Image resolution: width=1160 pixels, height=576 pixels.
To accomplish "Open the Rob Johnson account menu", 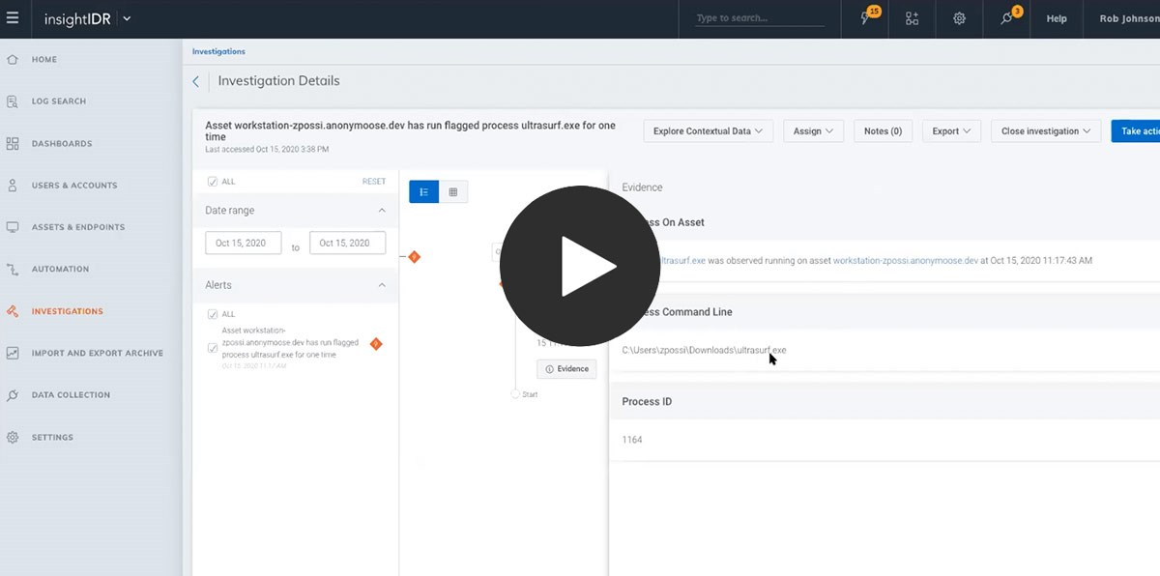I will [x=1129, y=18].
